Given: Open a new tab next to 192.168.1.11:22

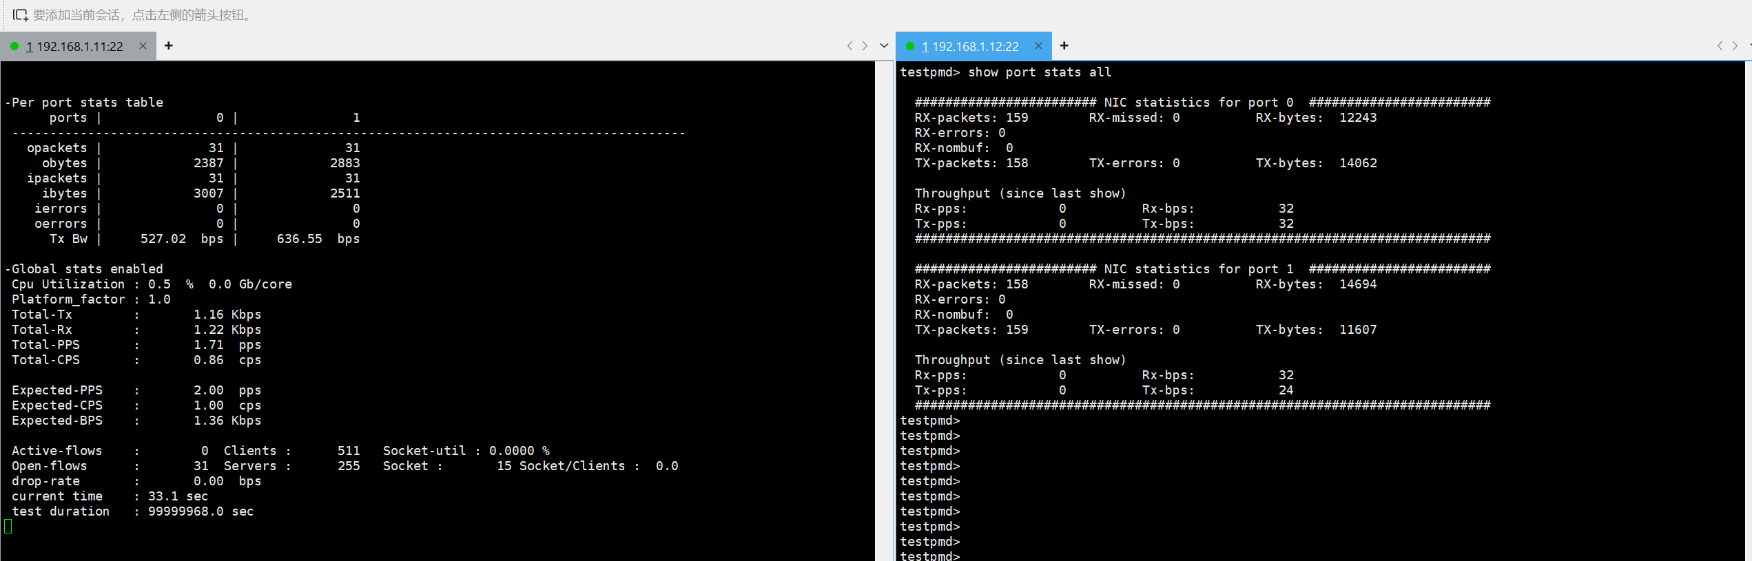Looking at the screenshot, I should [168, 45].
